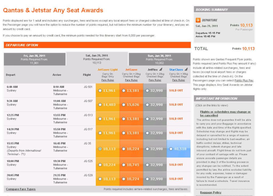Select JetSaver Light 10,224 for JQ 525
Screen dimensions: 273x196
point(100,165)
